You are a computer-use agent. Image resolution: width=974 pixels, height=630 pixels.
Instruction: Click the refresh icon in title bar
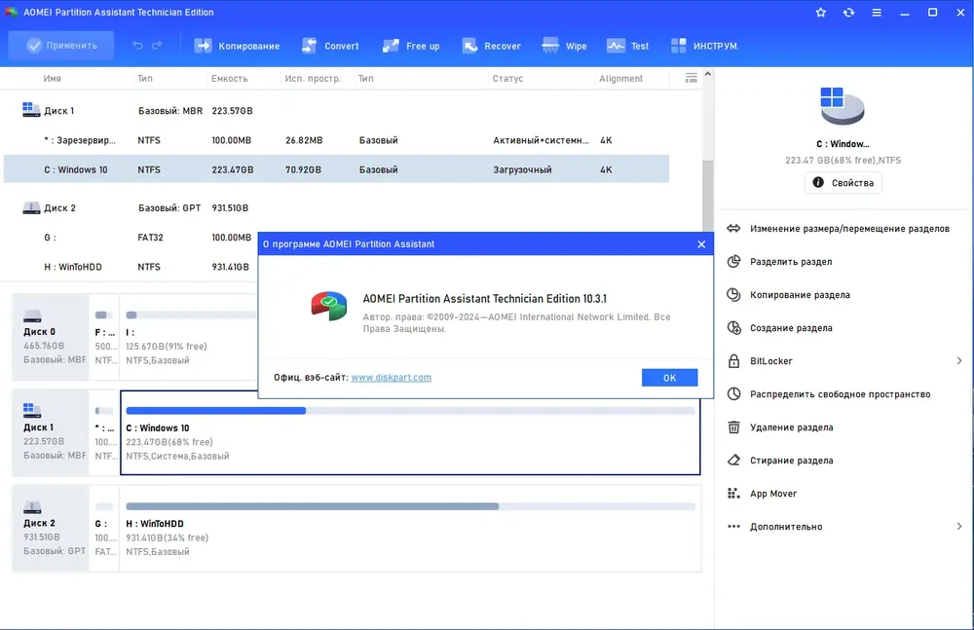848,13
